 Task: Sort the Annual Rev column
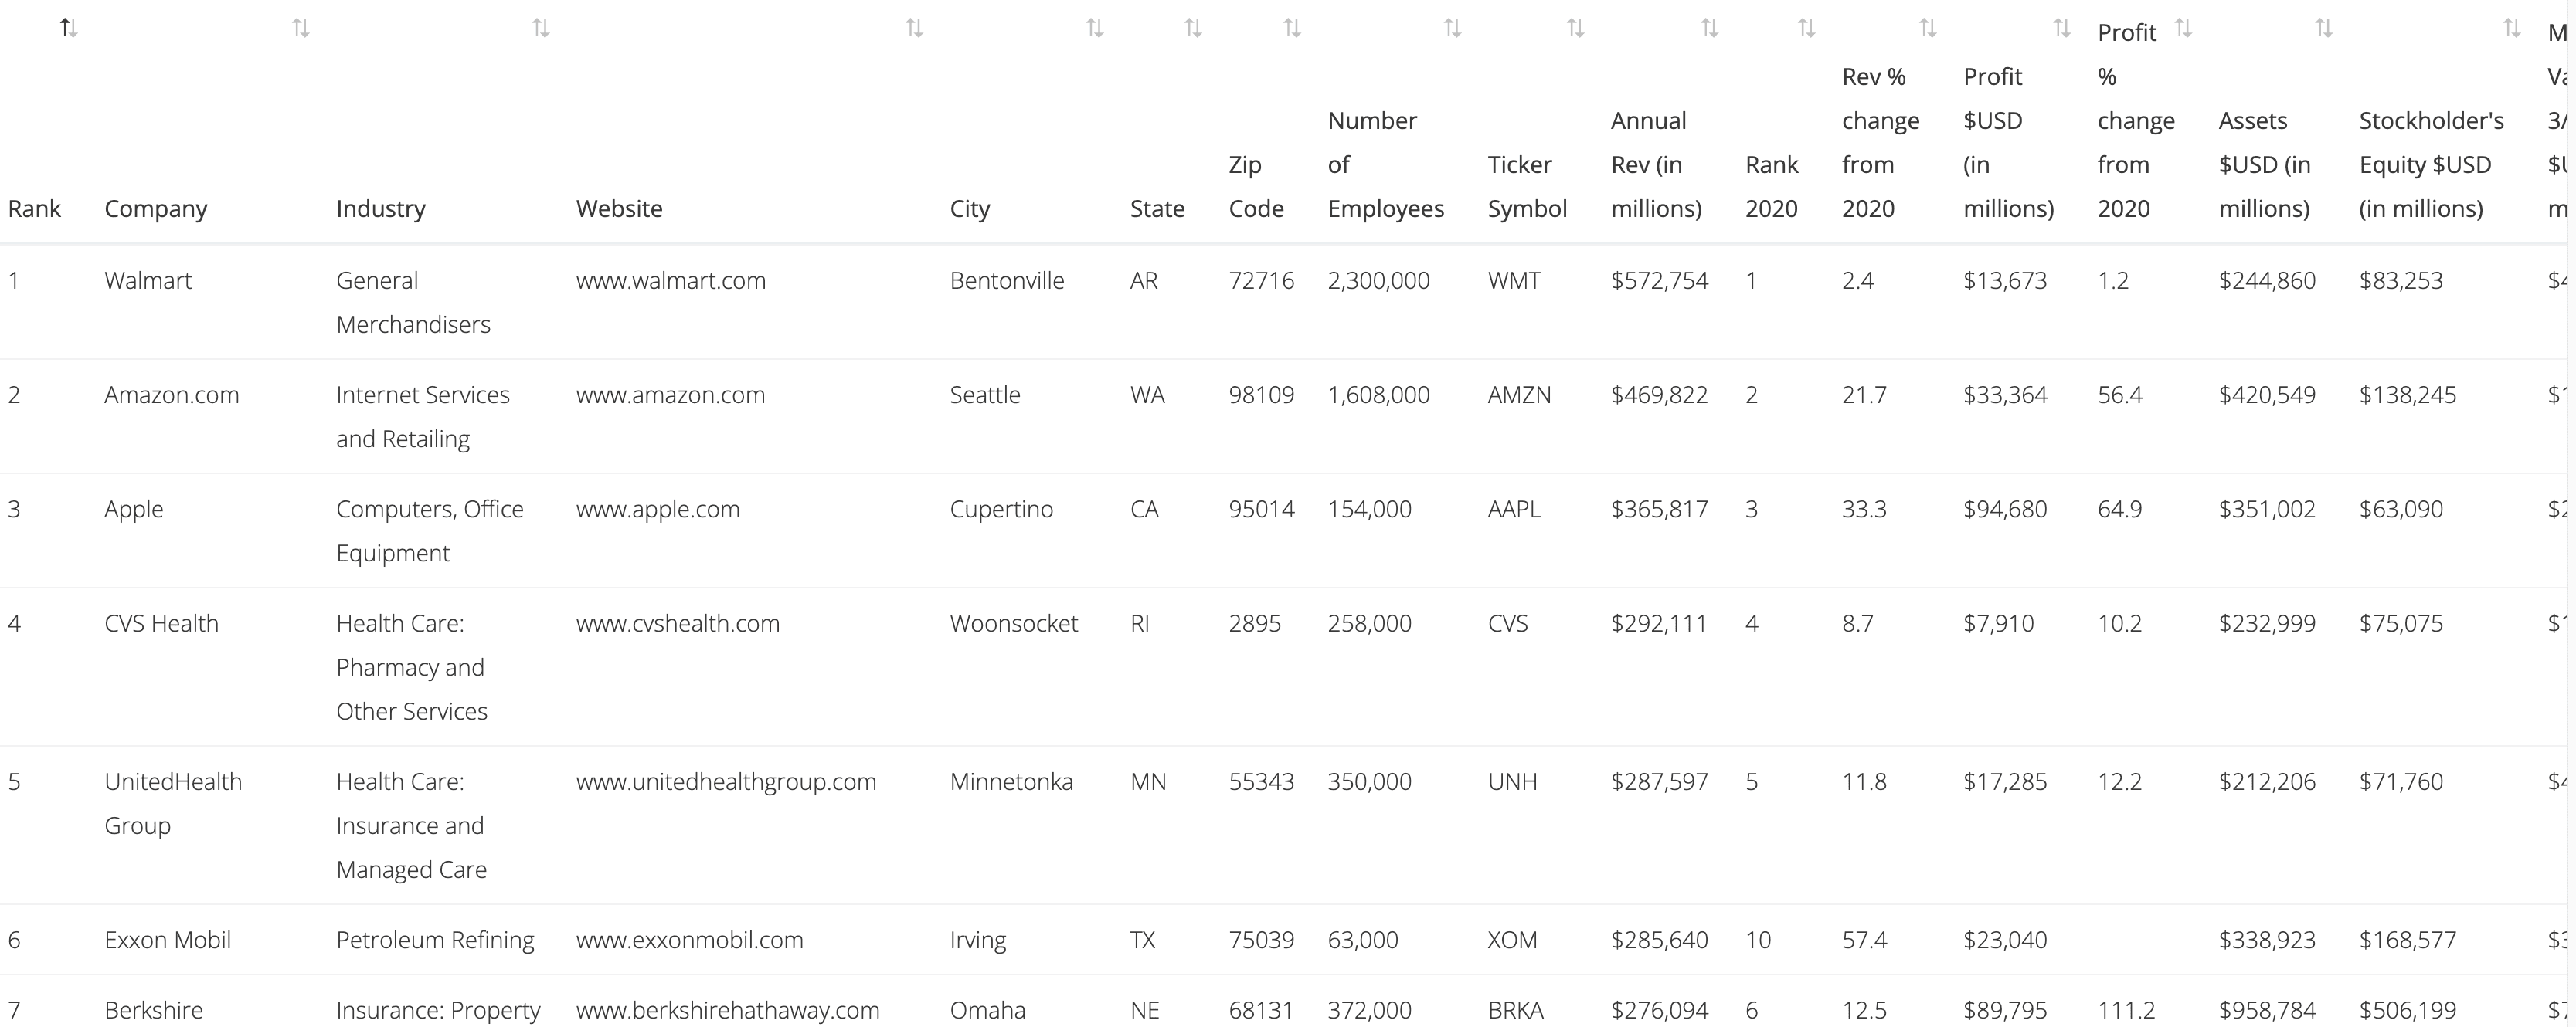pos(1708,28)
